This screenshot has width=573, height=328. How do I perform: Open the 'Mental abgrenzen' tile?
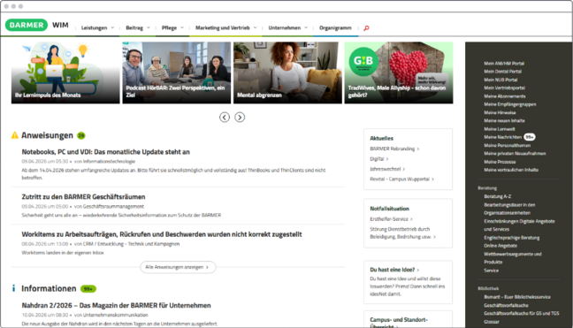[x=287, y=72]
